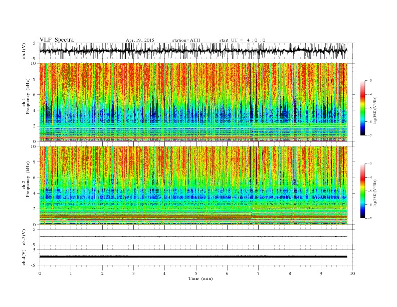397x307 pixels.
Task: Click the "10" kHz tick of ch.2 spectrogram
Action: pyautogui.click(x=35, y=146)
